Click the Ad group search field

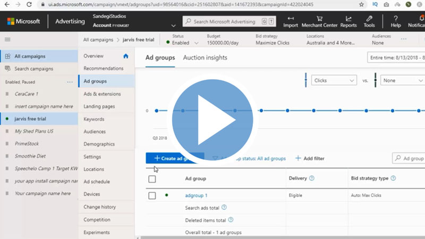[x=409, y=158]
